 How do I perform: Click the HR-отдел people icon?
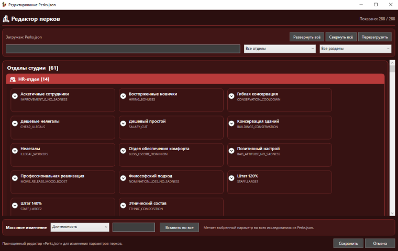click(13, 79)
